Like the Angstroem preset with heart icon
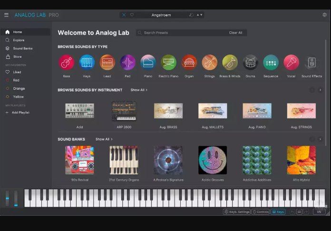Viewport: 331px width, 231px height. 132,15
